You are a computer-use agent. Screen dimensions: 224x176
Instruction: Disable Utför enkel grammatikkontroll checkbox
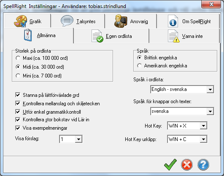pyautogui.click(x=18, y=112)
